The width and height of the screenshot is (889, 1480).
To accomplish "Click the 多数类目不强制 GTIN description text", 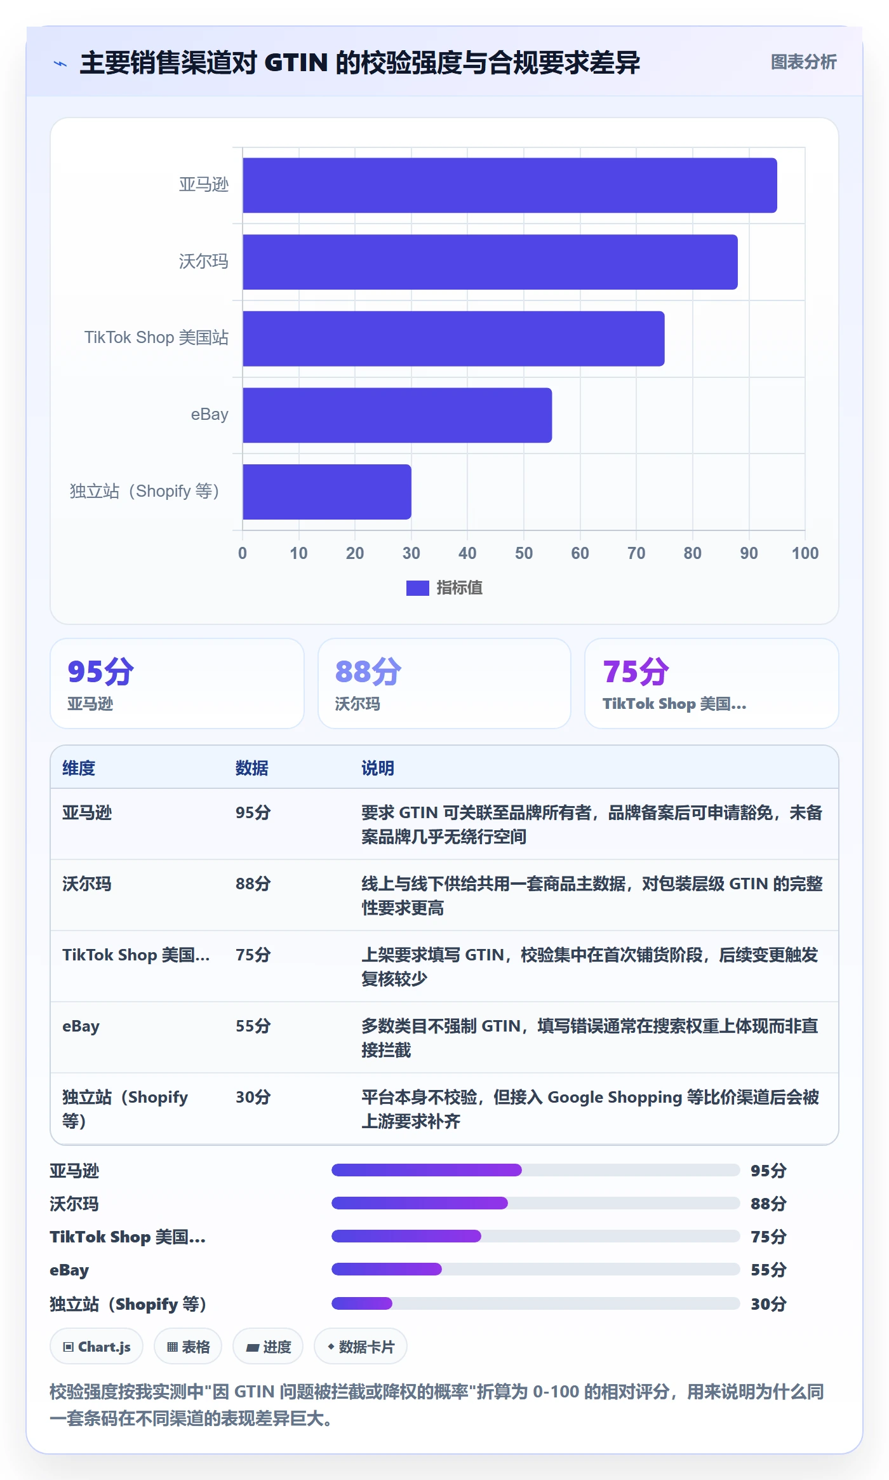I will (590, 1038).
